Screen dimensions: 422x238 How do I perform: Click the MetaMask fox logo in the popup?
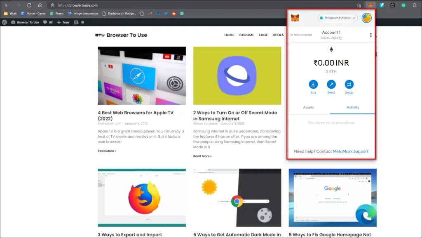point(295,18)
